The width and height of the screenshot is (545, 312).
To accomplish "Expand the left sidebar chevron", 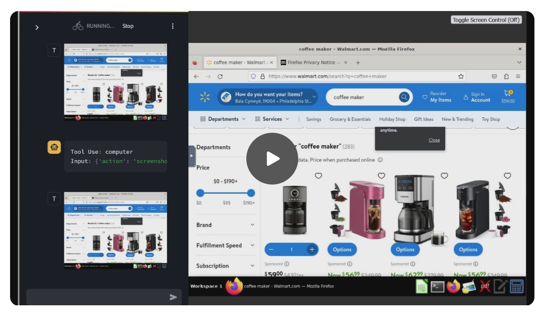I will click(x=37, y=27).
